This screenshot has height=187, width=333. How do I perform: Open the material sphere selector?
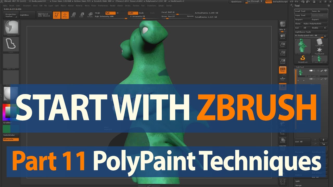pyautogui.click(x=11, y=94)
